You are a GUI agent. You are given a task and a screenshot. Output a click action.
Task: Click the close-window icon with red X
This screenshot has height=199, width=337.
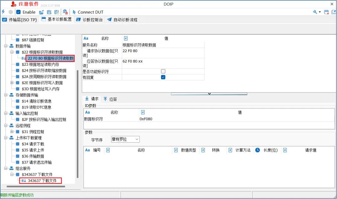coord(326,12)
